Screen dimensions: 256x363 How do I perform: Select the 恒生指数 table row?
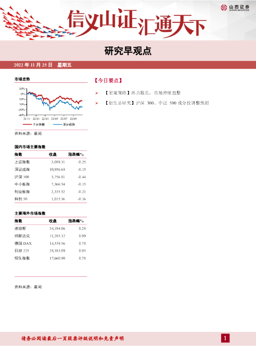51,258
